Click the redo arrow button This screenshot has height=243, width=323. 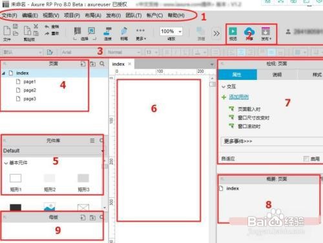pos(47,34)
